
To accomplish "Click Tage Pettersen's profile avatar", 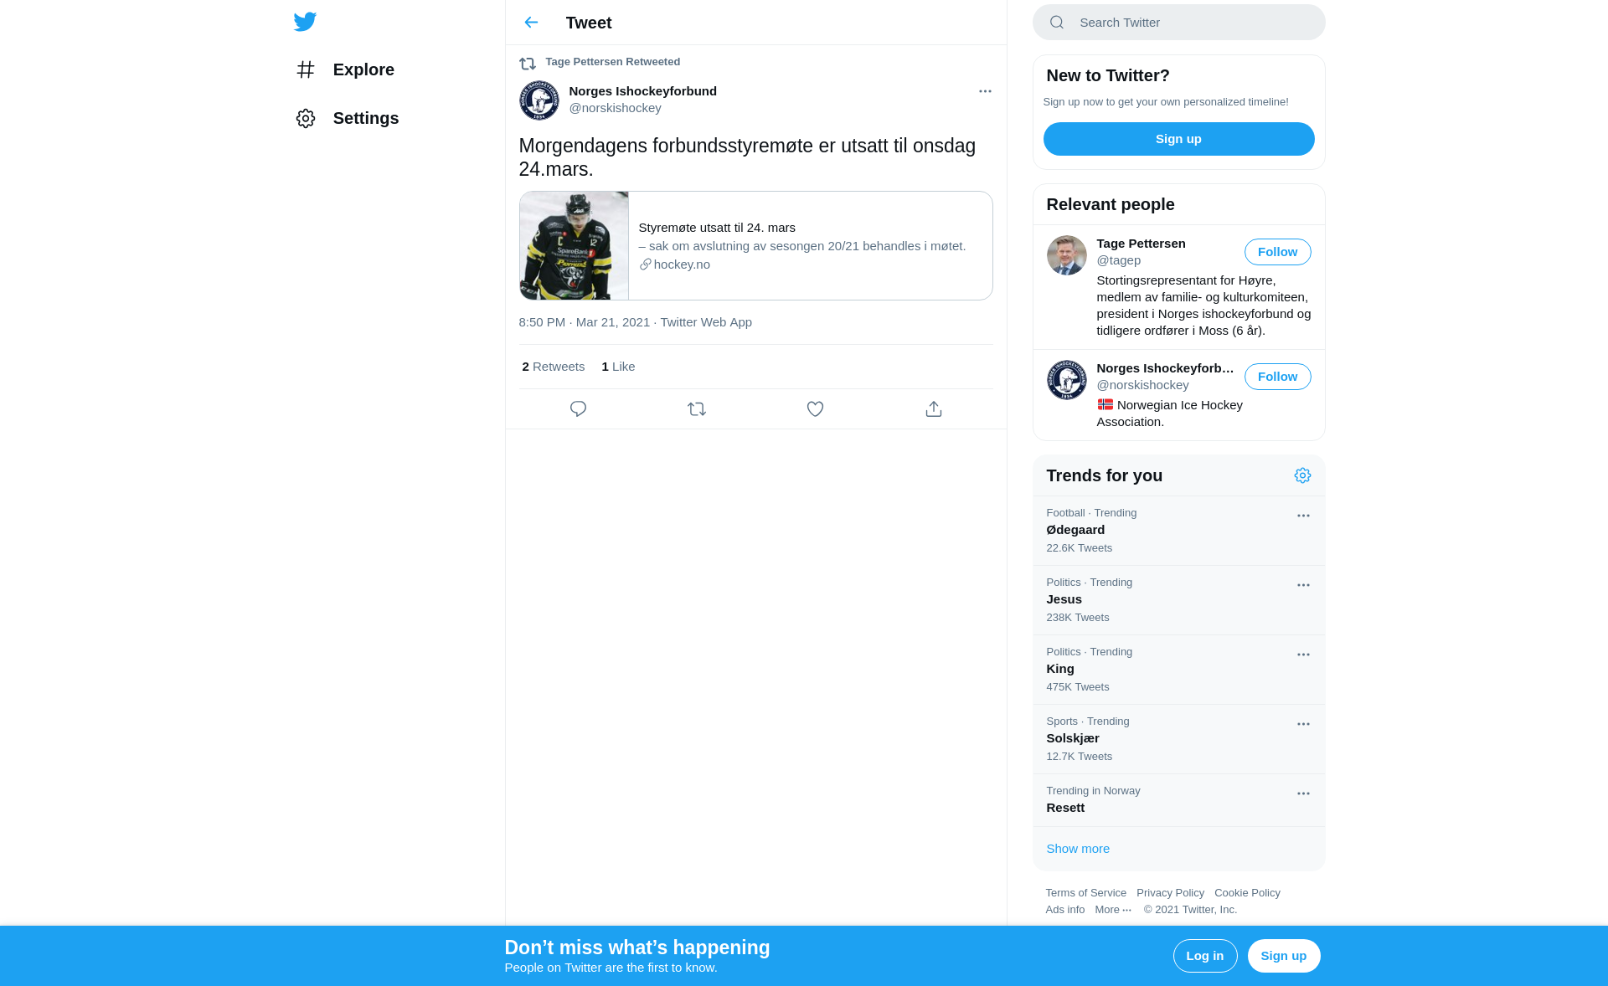I will tap(1066, 255).
